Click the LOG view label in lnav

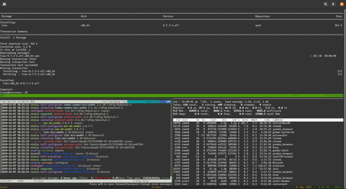click(x=168, y=102)
